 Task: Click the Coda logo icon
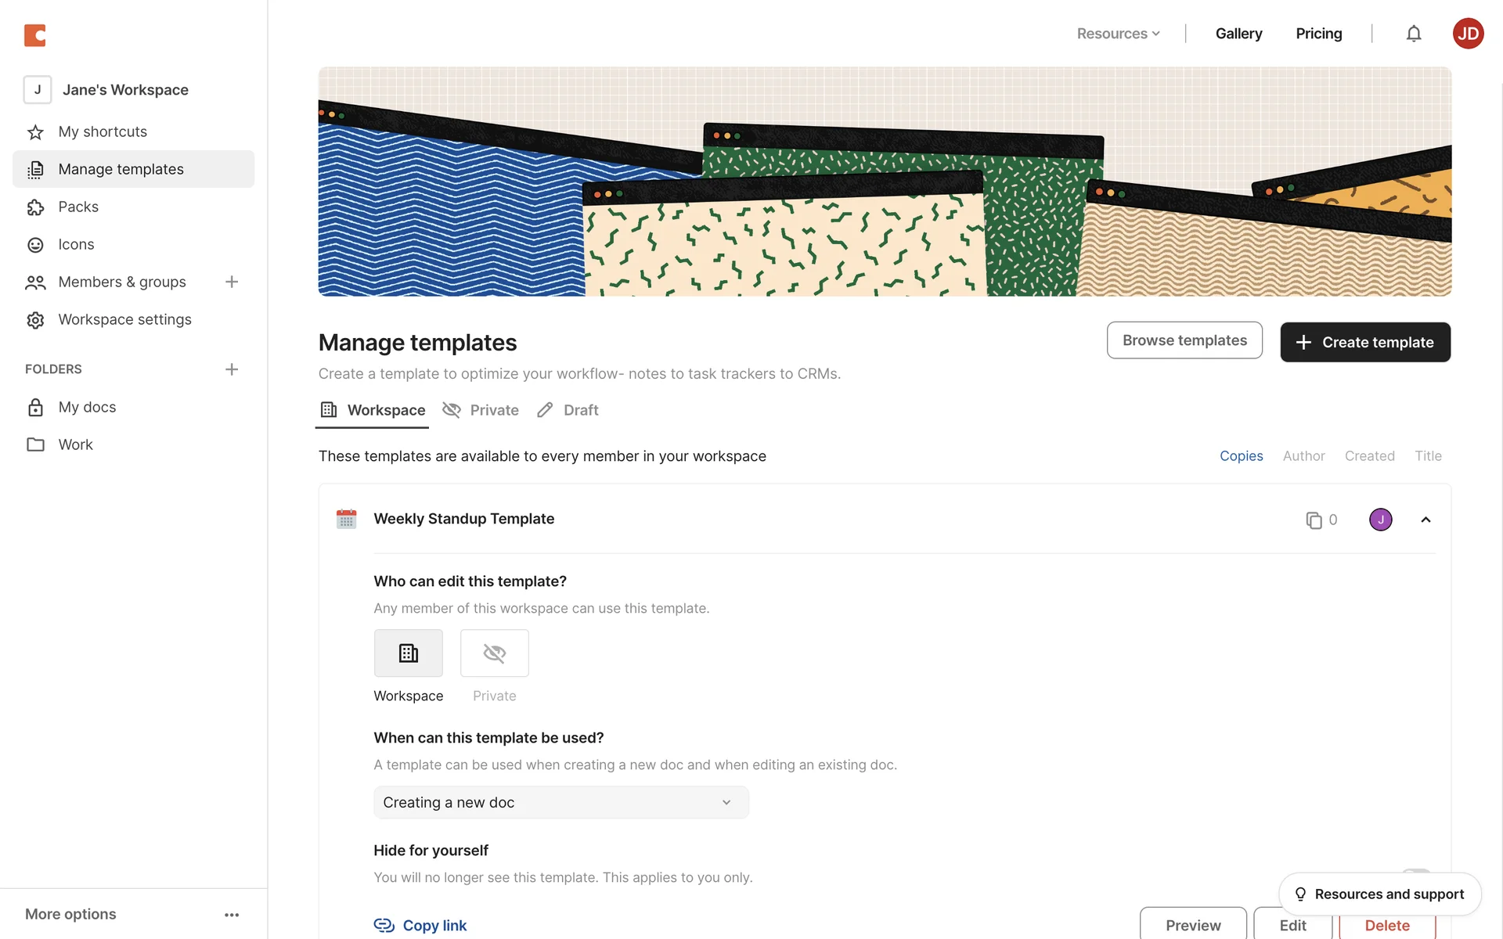point(35,35)
